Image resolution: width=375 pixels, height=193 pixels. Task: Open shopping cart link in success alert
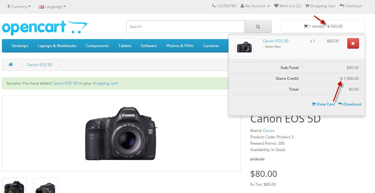tap(105, 83)
